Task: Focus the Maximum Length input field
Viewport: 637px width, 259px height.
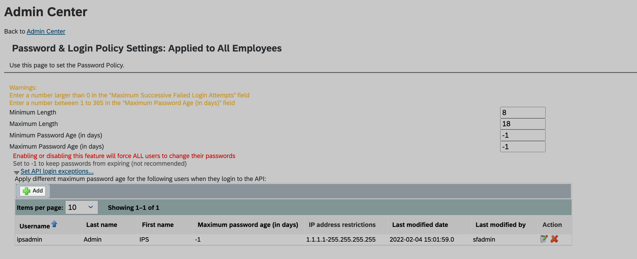Action: pos(523,124)
